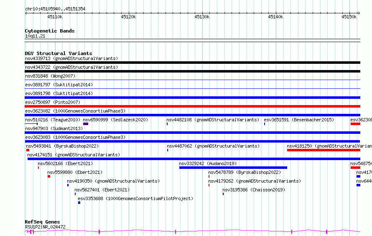Click nsv5602166 (Ebert2021) label
The height and width of the screenshot is (236, 372).
pos(65,163)
